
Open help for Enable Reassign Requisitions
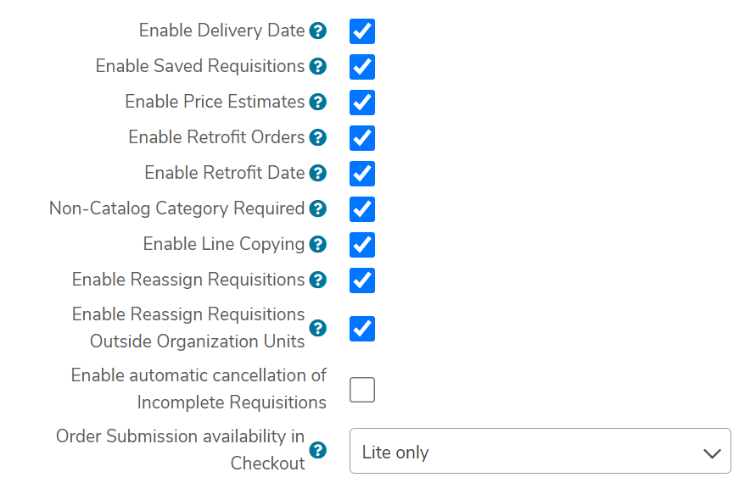(317, 280)
